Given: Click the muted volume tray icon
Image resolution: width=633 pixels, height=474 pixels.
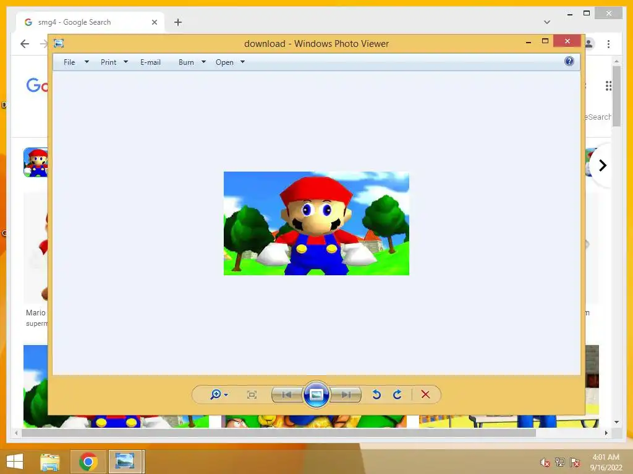Looking at the screenshot, I should pos(545,462).
